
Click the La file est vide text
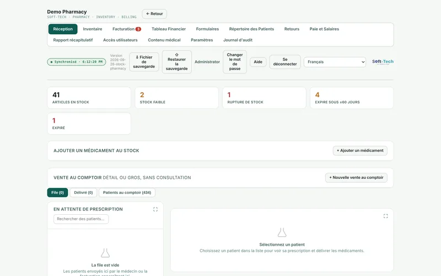pyautogui.click(x=105, y=265)
